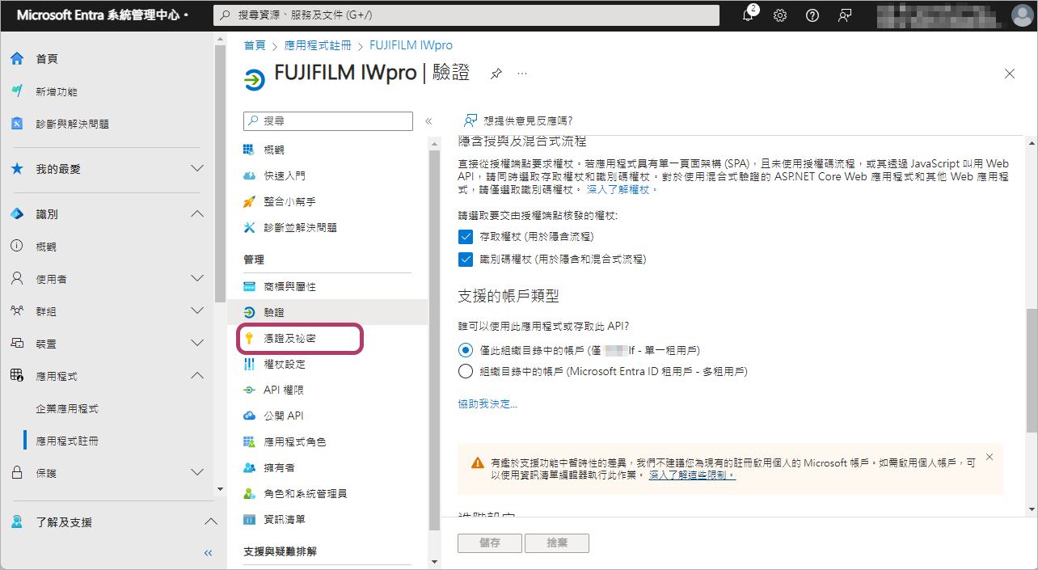Click the 應用程式 grid icon
This screenshot has height=570, width=1038.
pyautogui.click(x=17, y=376)
